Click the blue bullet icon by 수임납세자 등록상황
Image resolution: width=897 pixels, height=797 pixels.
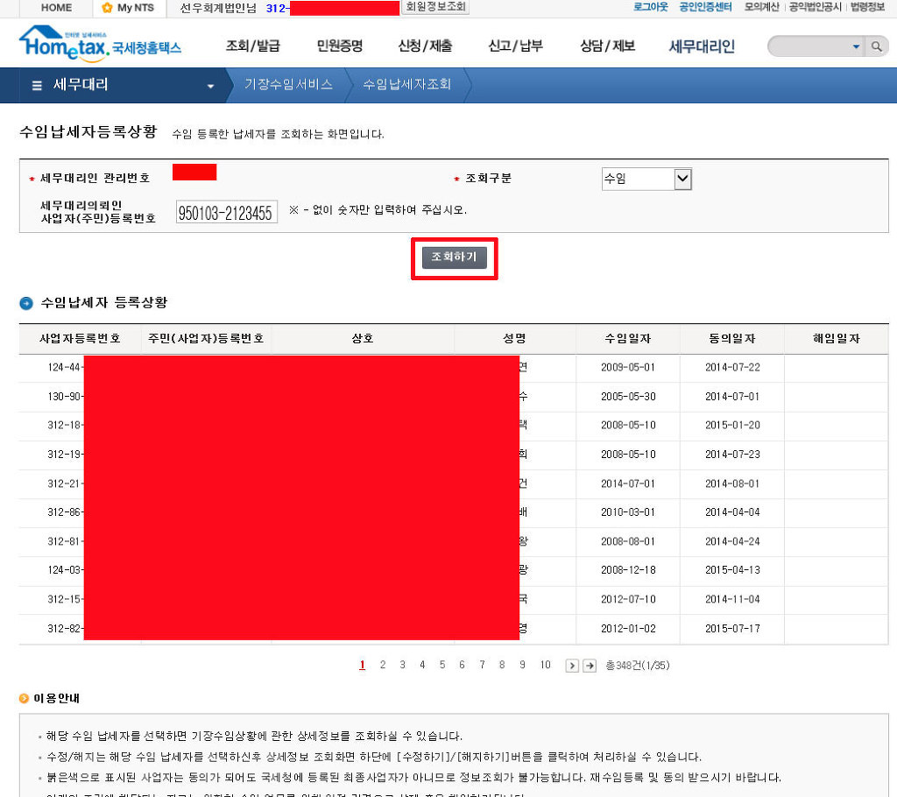pos(26,303)
